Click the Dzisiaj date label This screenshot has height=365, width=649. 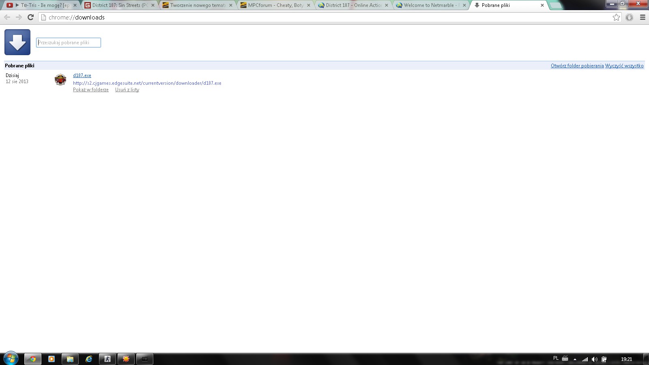(12, 75)
